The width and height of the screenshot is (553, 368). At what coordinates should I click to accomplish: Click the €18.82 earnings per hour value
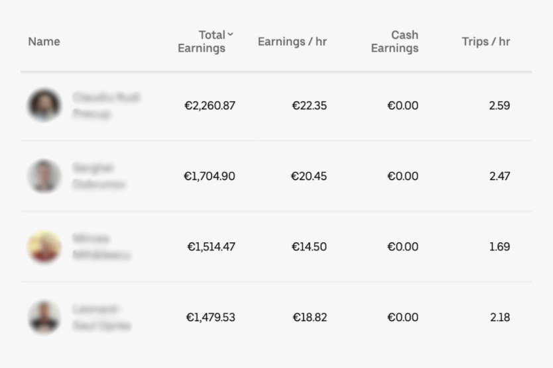[310, 317]
